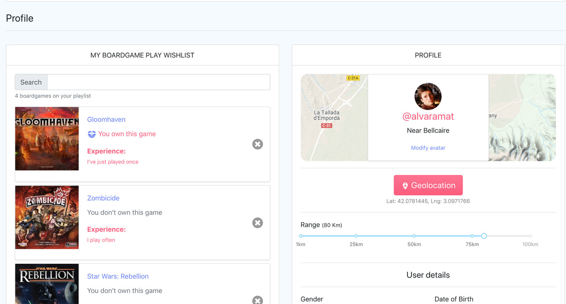Click the 'I play often' experience text

101,240
